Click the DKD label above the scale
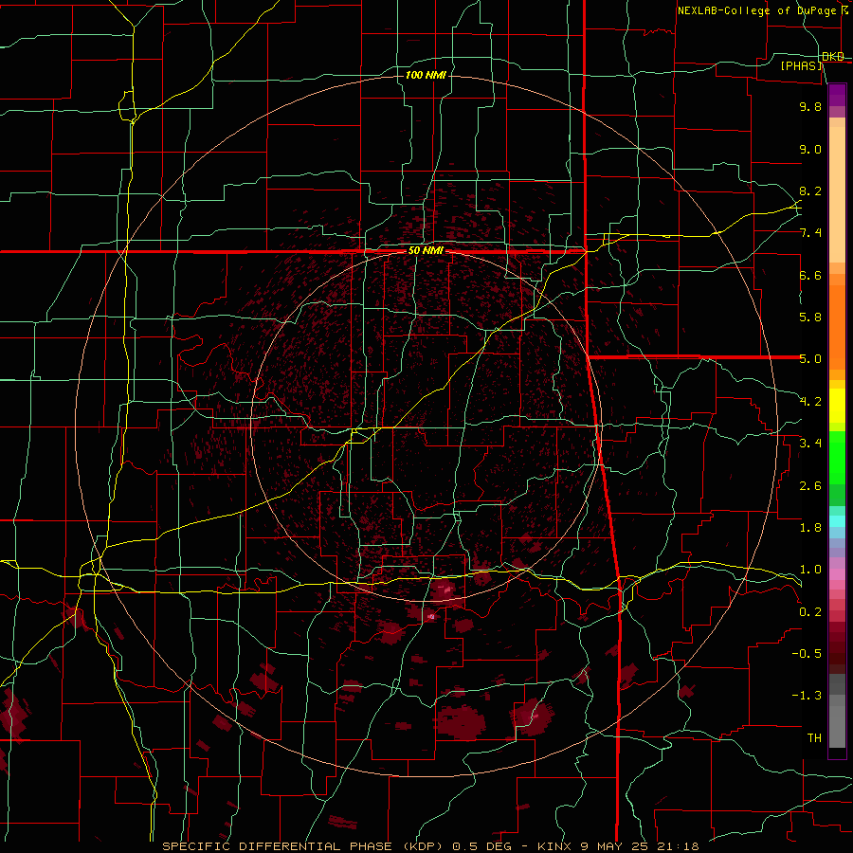Viewport: 853px width, 853px height. [832, 57]
